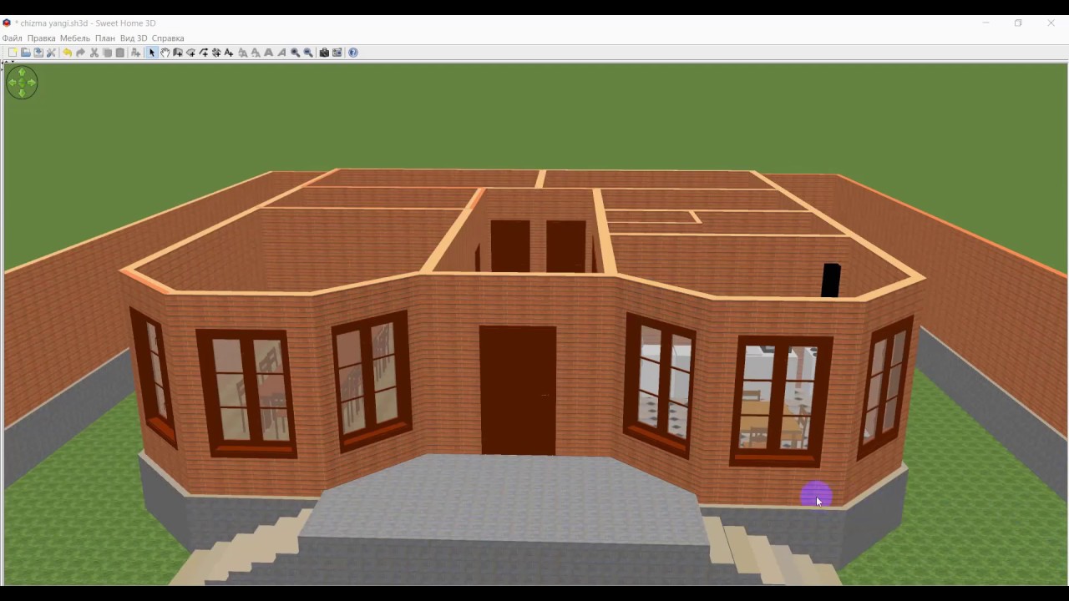The height and width of the screenshot is (601, 1069).
Task: Open Help with blue question icon
Action: coord(353,53)
